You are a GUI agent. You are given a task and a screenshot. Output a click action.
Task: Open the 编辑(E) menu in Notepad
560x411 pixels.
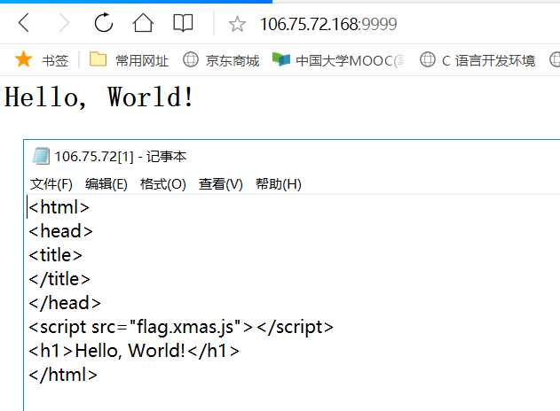[106, 184]
